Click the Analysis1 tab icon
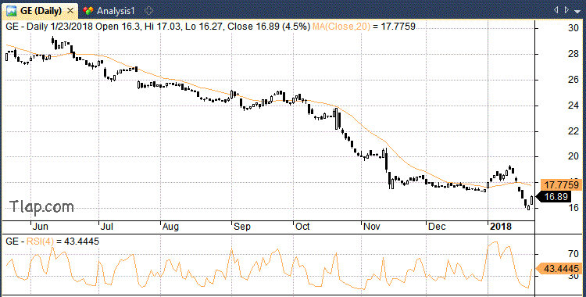586x297 pixels. (x=88, y=11)
